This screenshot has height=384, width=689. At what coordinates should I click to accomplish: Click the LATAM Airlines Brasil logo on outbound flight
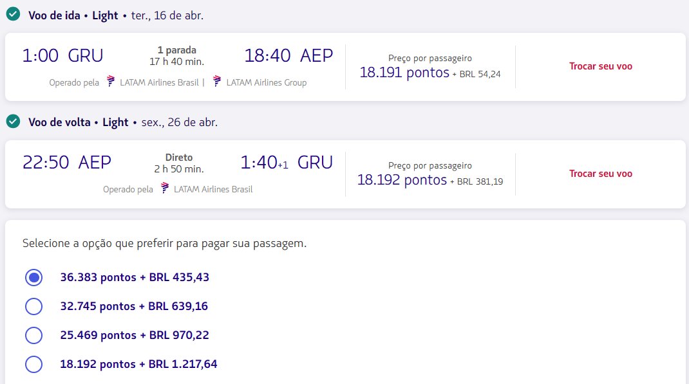(111, 81)
